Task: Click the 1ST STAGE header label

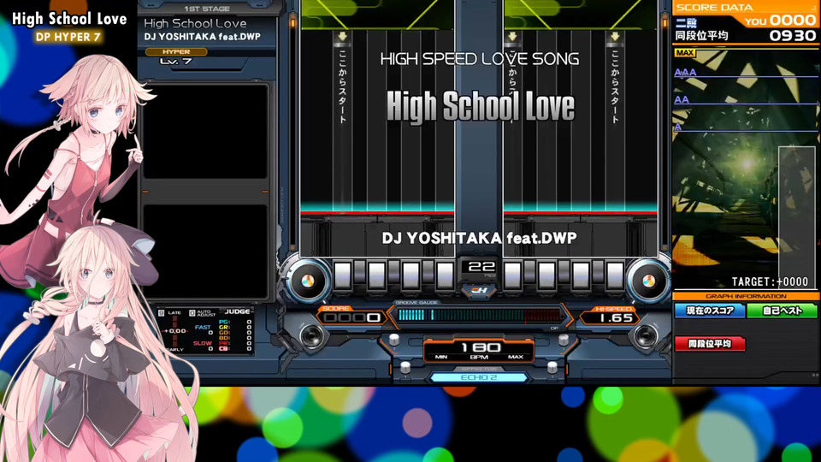Action: (206, 9)
